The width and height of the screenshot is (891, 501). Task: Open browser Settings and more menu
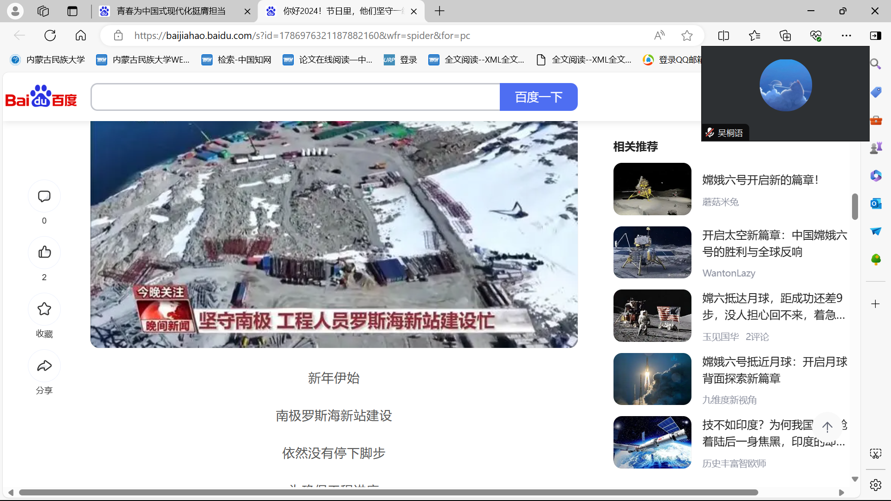(x=846, y=35)
